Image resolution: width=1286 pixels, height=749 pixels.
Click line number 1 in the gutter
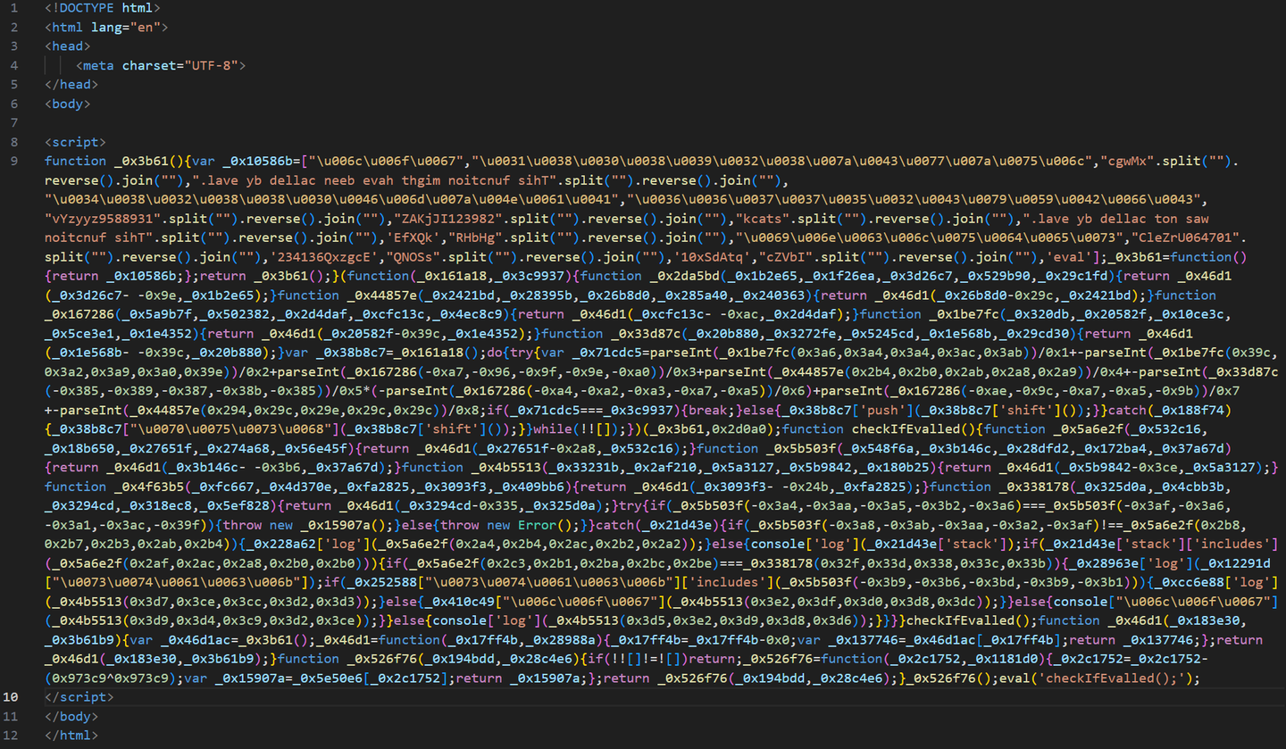coord(13,7)
